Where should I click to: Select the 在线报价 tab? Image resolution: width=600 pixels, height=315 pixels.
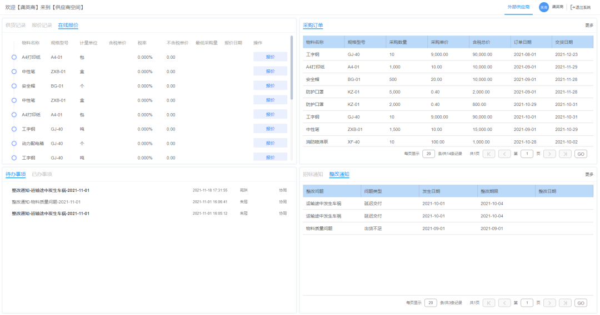[68, 25]
